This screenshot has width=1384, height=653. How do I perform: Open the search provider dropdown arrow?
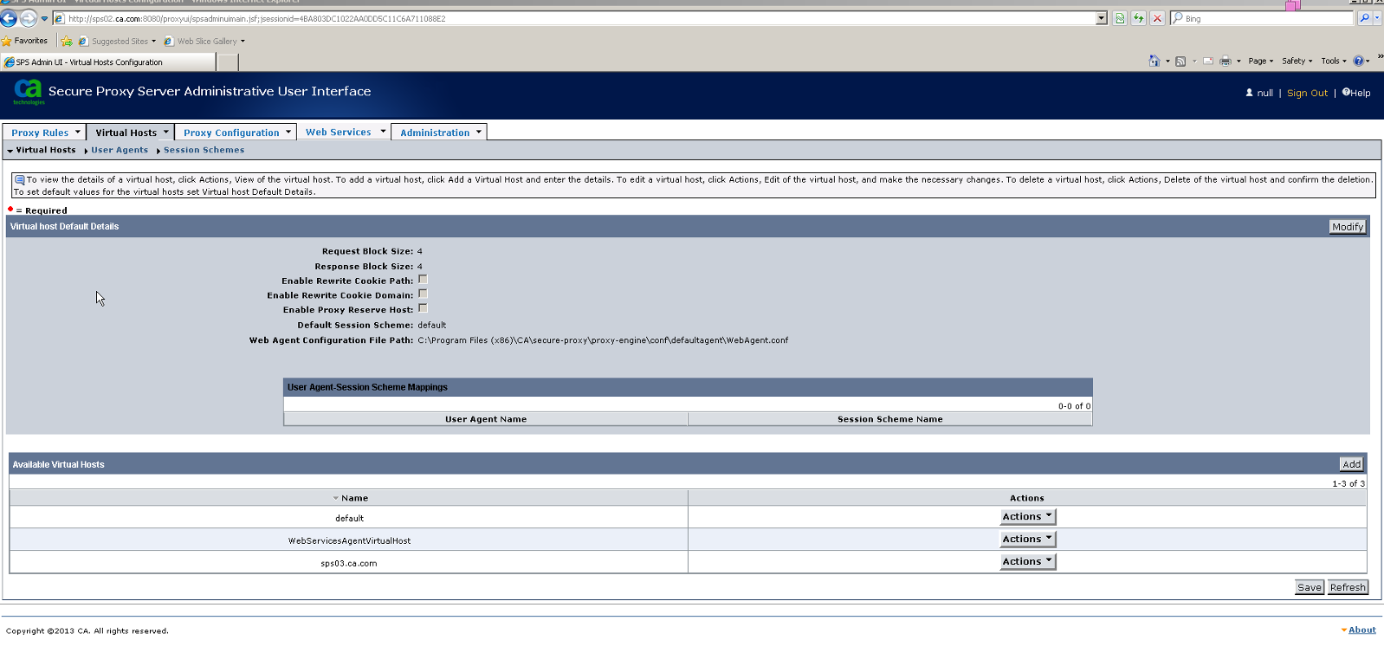click(x=1377, y=18)
